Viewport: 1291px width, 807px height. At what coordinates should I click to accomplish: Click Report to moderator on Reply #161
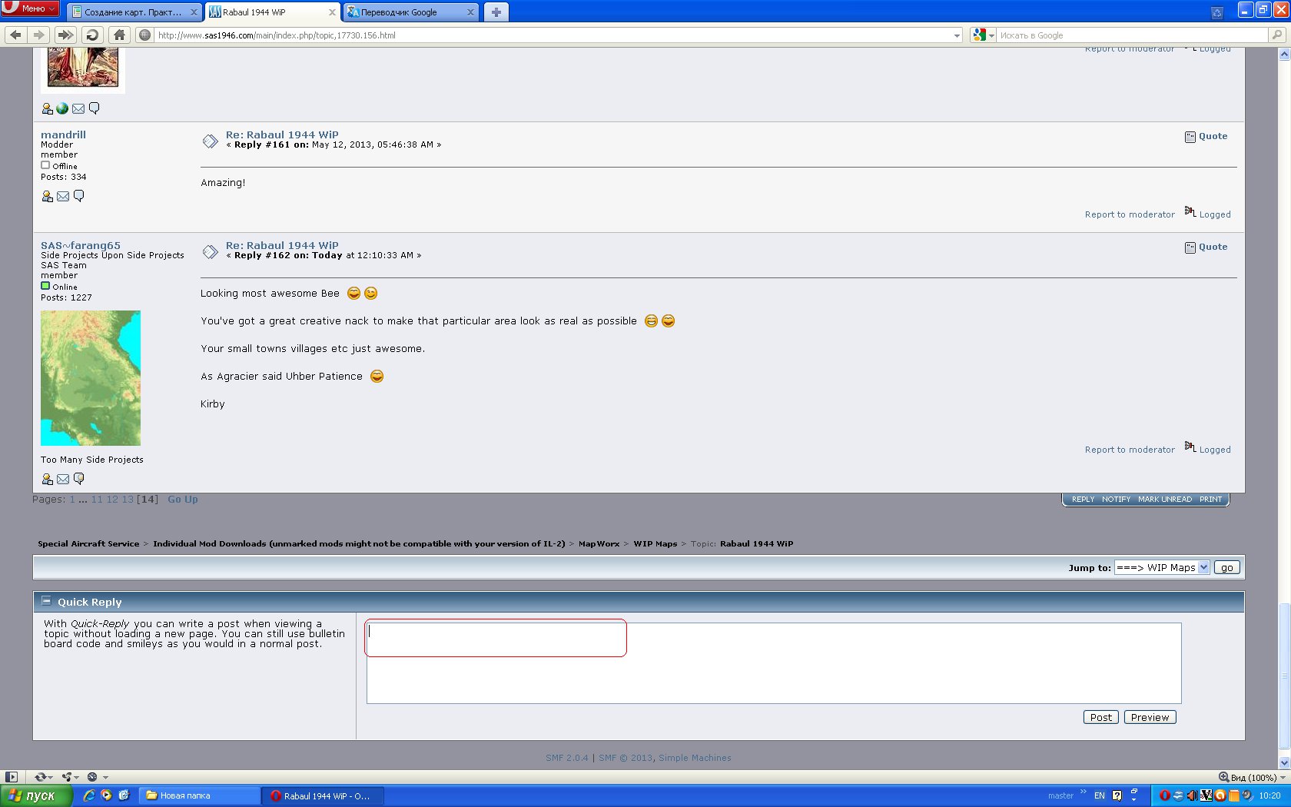1130,214
